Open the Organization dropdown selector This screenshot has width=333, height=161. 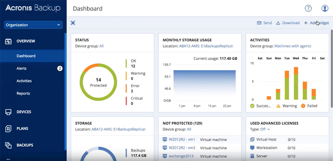tap(33, 25)
